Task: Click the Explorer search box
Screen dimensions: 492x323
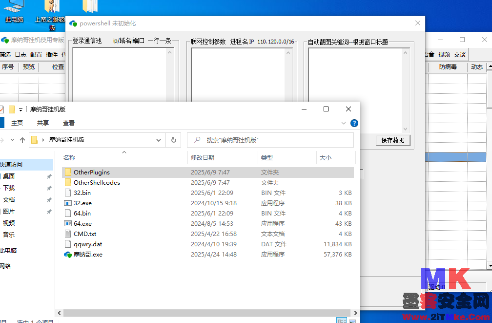Action: tap(270, 140)
